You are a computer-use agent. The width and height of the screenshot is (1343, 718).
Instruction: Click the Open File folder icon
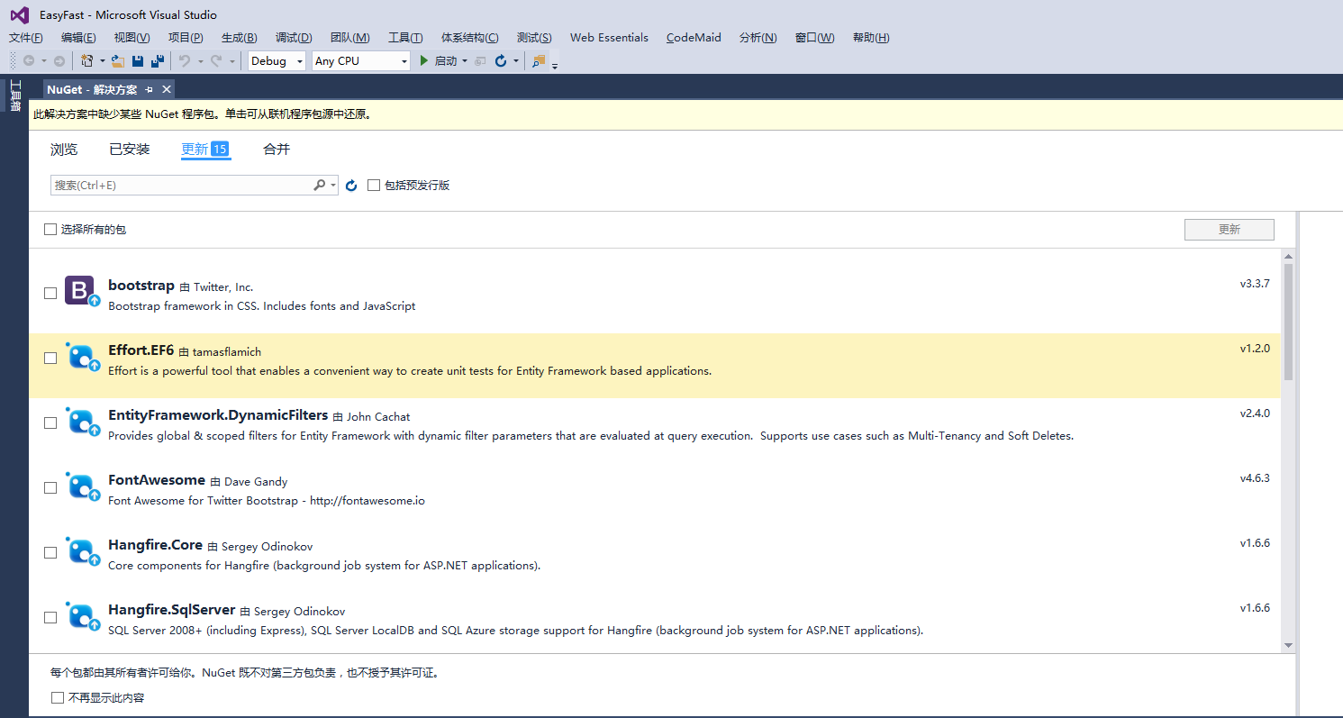pos(118,61)
